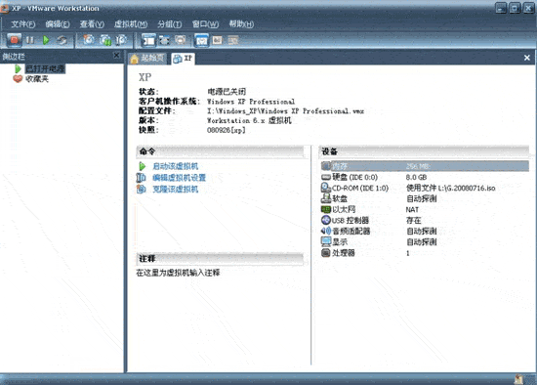Image resolution: width=537 pixels, height=385 pixels.
Task: Toggle the sidebar view toolbar icon
Action: 148,40
